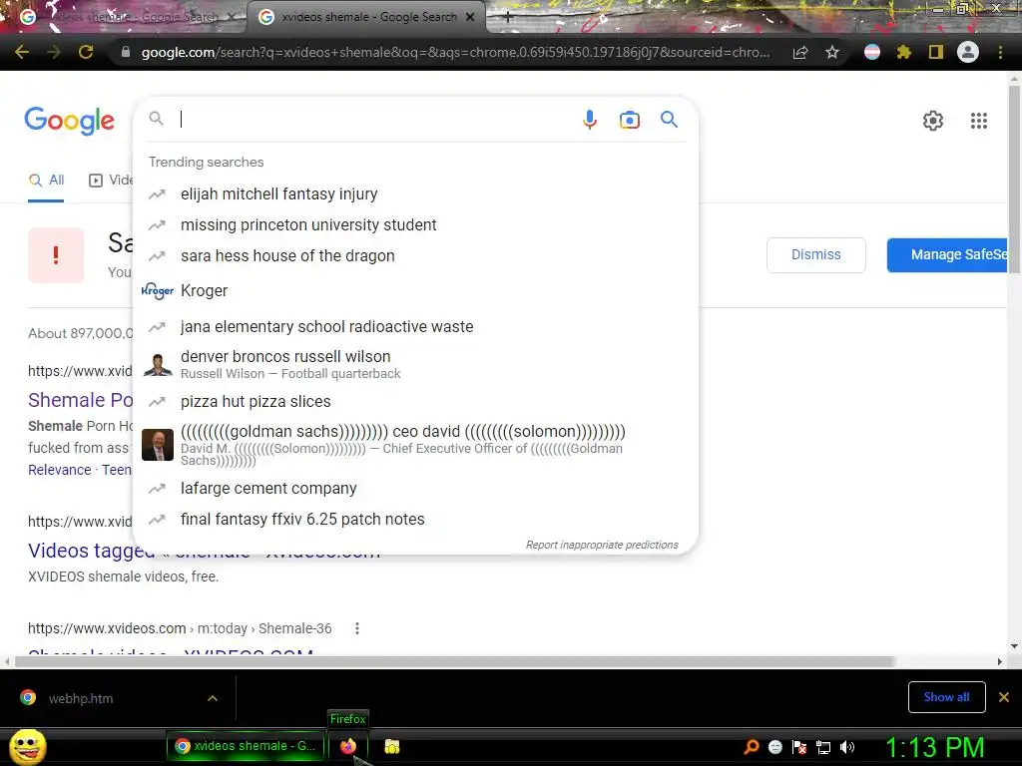The height and width of the screenshot is (766, 1022).
Task: Open the Google apps grid
Action: coord(978,121)
